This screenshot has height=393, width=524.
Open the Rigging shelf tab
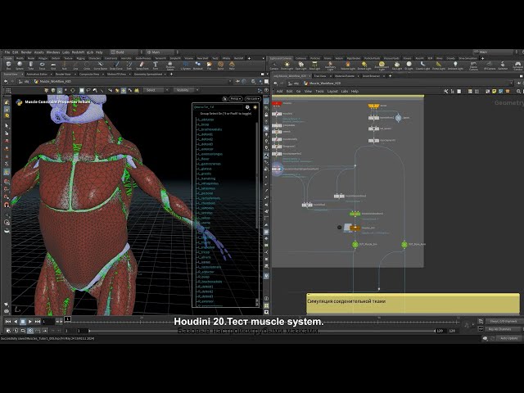tap(80, 58)
